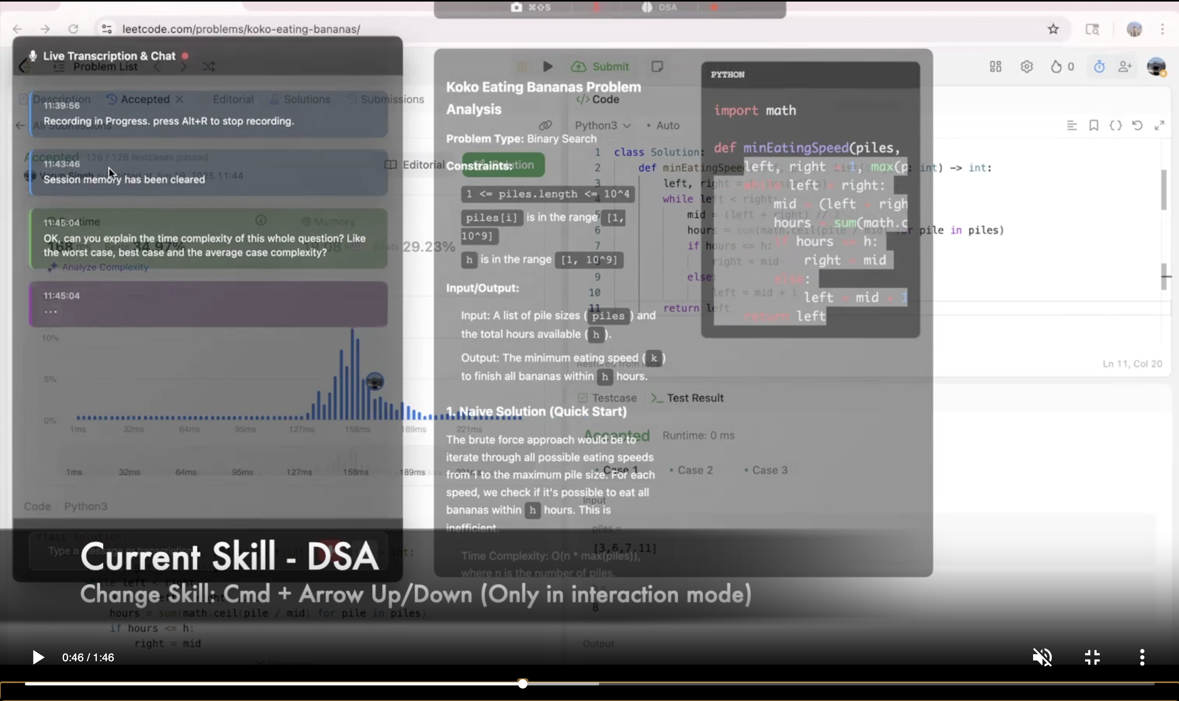Click the streak fire icon

click(x=1056, y=67)
